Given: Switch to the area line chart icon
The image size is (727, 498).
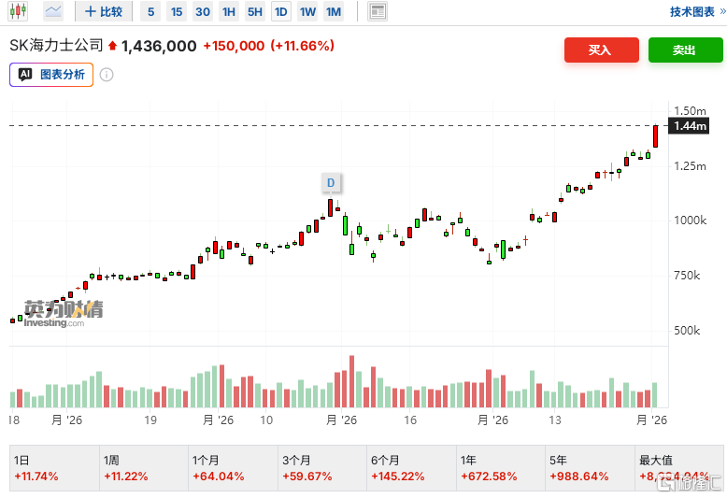Looking at the screenshot, I should tap(53, 11).
